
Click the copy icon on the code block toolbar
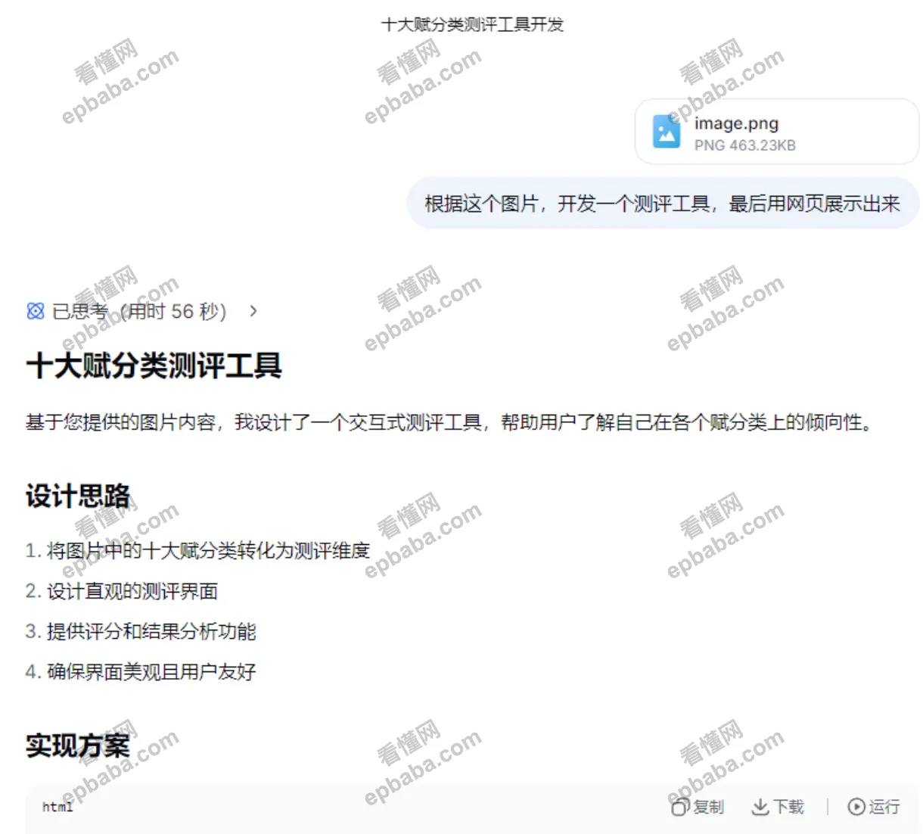[x=679, y=807]
